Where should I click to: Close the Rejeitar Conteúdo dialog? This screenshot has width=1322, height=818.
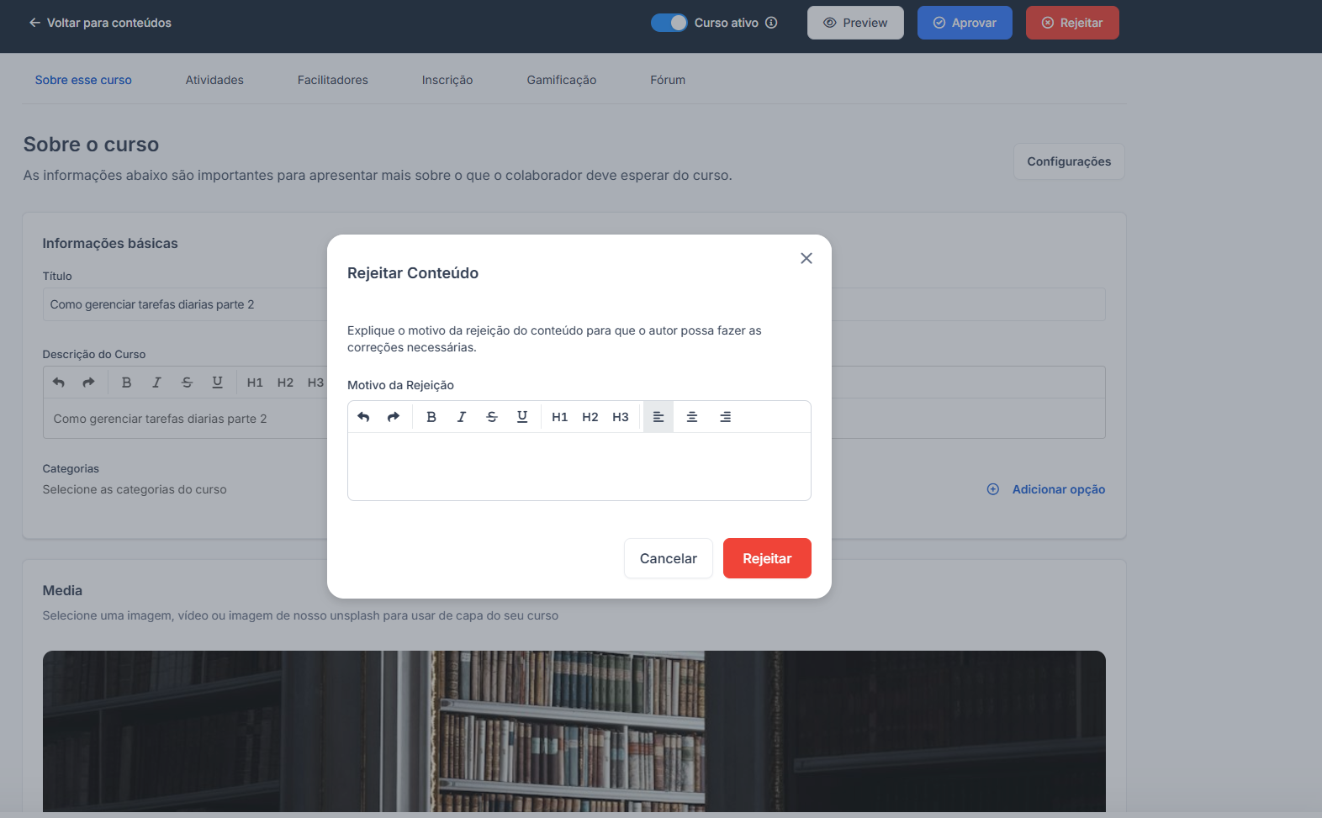[x=806, y=258]
